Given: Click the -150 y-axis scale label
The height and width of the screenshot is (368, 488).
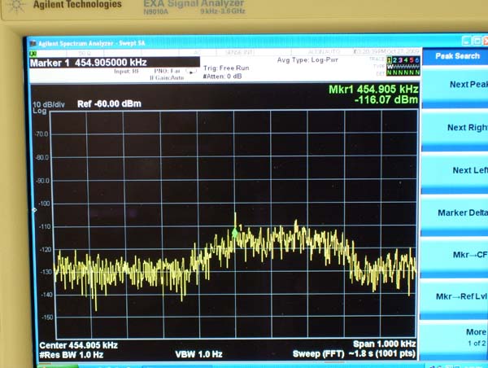Looking at the screenshot, I should (x=47, y=318).
